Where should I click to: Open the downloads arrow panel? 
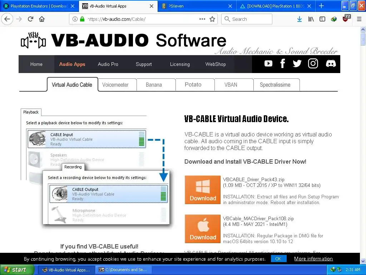click(300, 19)
